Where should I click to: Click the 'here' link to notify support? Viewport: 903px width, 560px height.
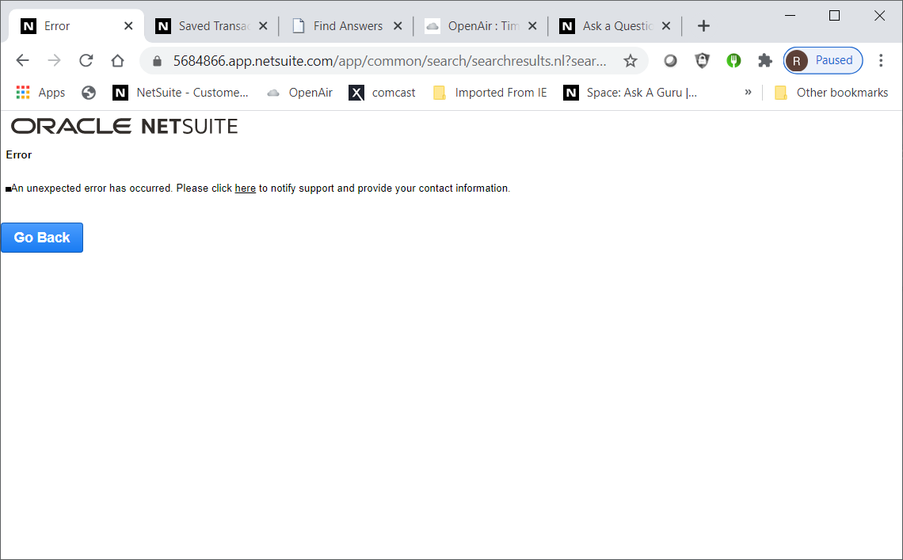[246, 189]
